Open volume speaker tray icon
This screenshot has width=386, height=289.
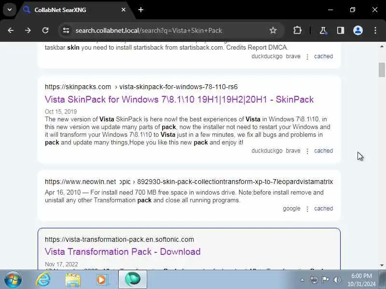pos(337,280)
